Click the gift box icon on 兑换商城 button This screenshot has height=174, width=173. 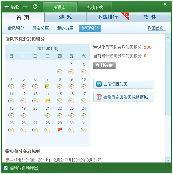[99, 97]
